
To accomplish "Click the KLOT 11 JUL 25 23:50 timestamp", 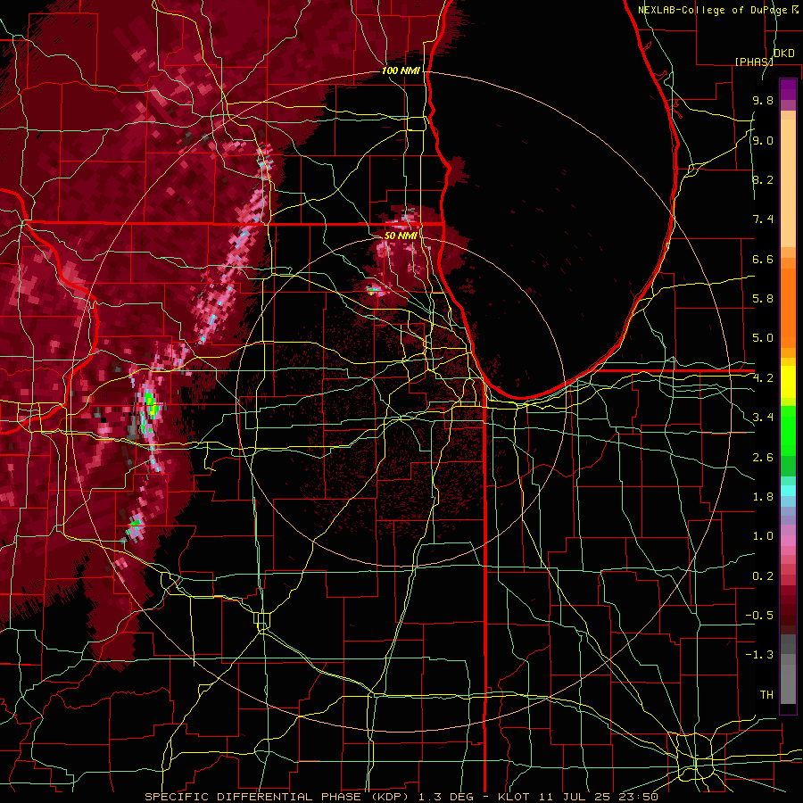I will click(x=578, y=797).
